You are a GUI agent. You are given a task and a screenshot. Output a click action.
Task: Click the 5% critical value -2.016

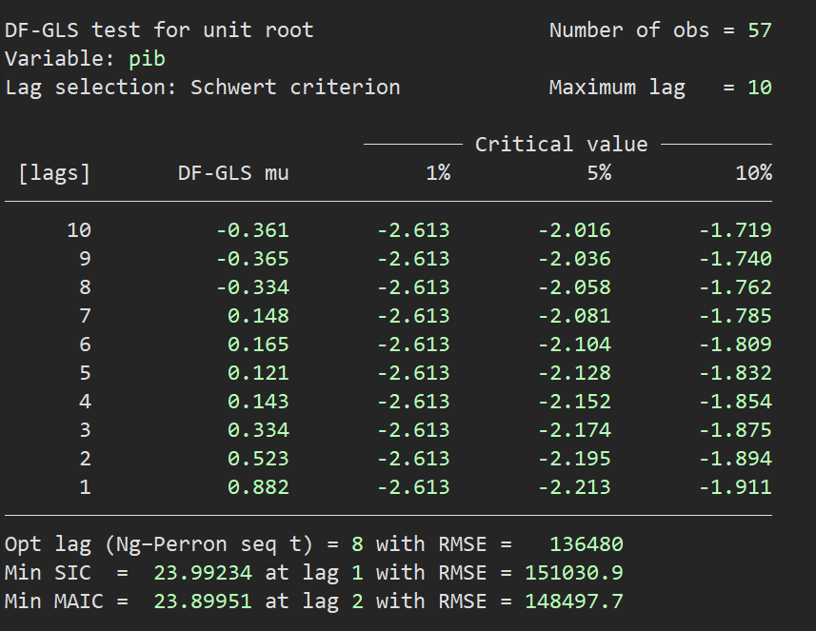tap(574, 230)
